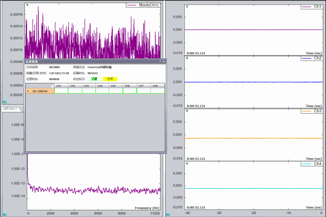Click the green CH5 status cell
The height and width of the screenshot is (217, 326).
[x=114, y=91]
